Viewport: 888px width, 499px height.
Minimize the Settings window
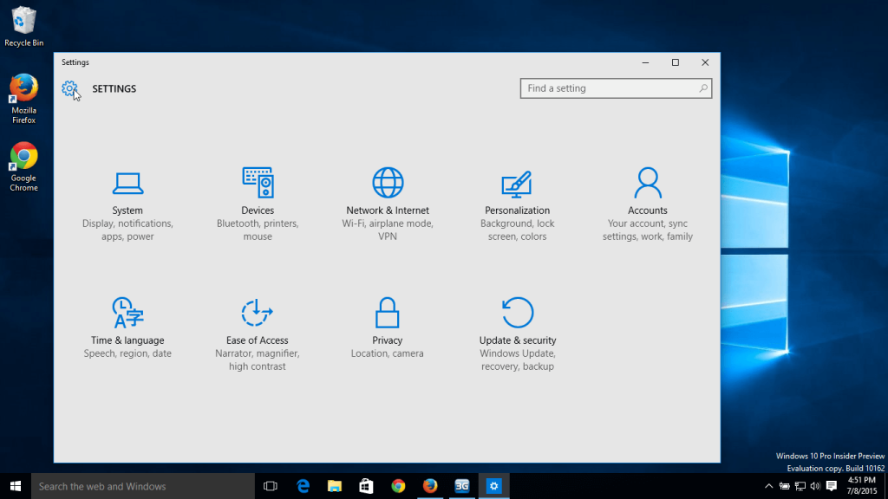point(645,62)
